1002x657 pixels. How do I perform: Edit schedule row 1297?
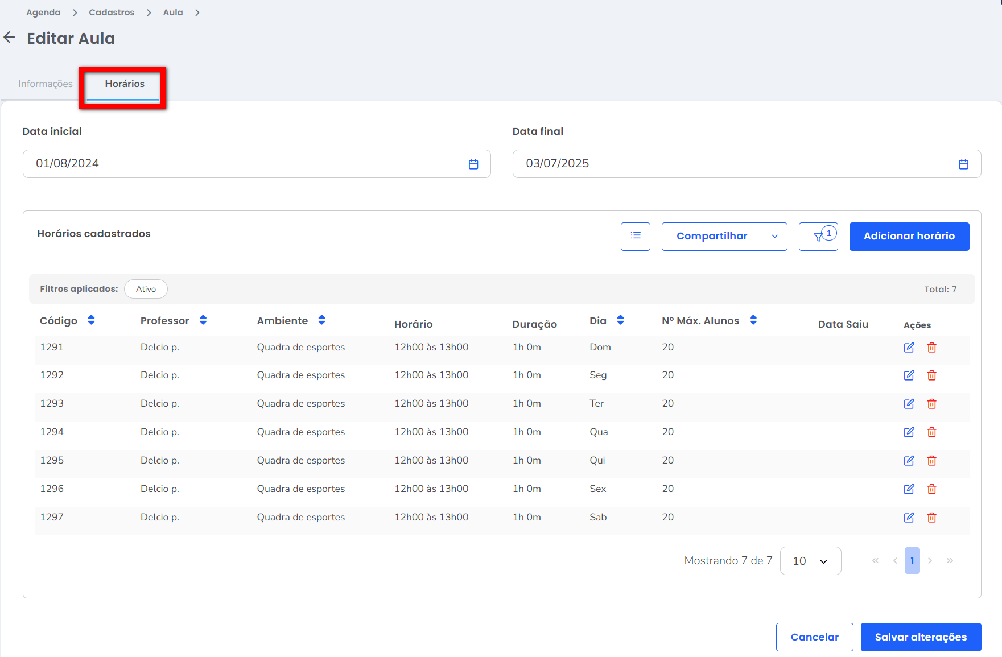909,518
